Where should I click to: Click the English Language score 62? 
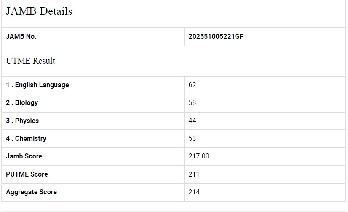pyautogui.click(x=193, y=85)
